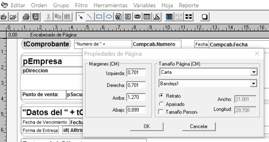Click the four black squares icon
This screenshot has width=269, height=142.
coord(188,17)
